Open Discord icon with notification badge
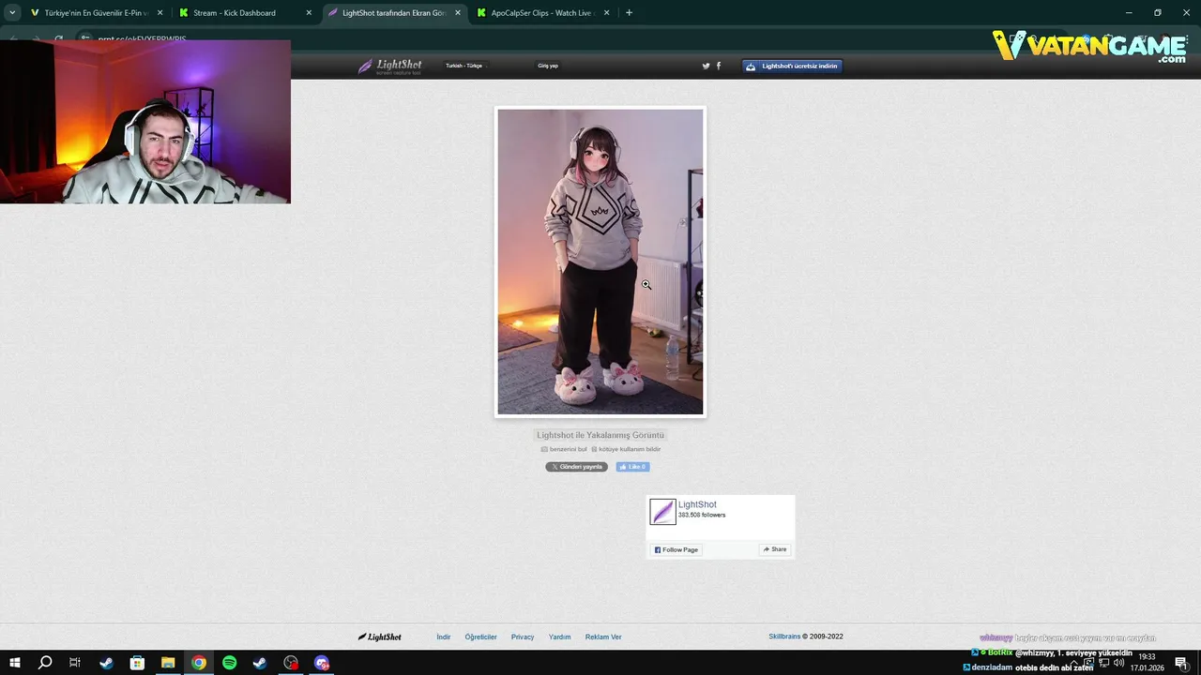This screenshot has height=675, width=1201. click(x=322, y=663)
